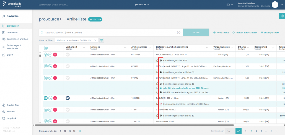285x135 pixels.
Task: Collapse details of row 070A12 with red chevron
Action: coord(55,78)
